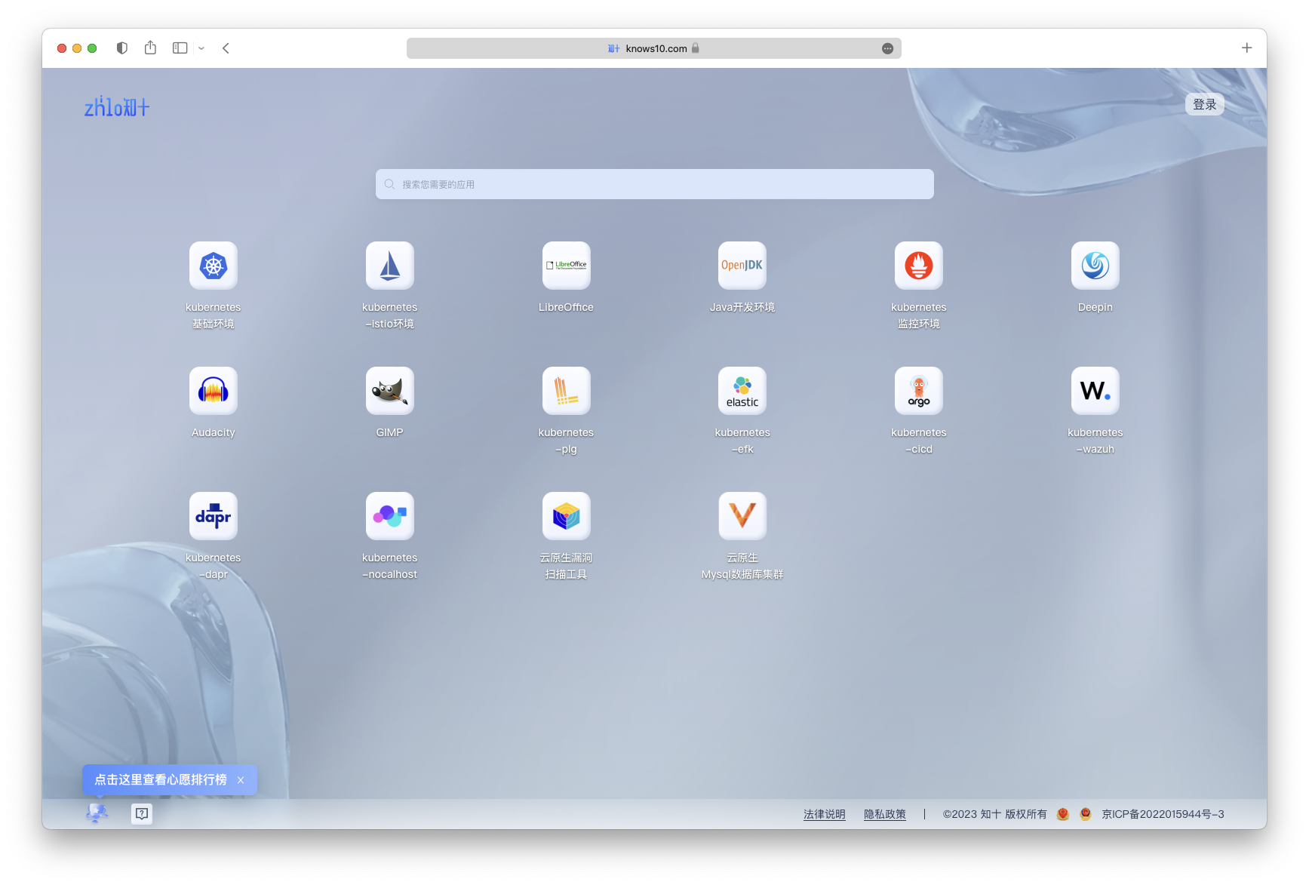Click the Safari privacy shield icon
The image size is (1309, 885).
click(122, 48)
